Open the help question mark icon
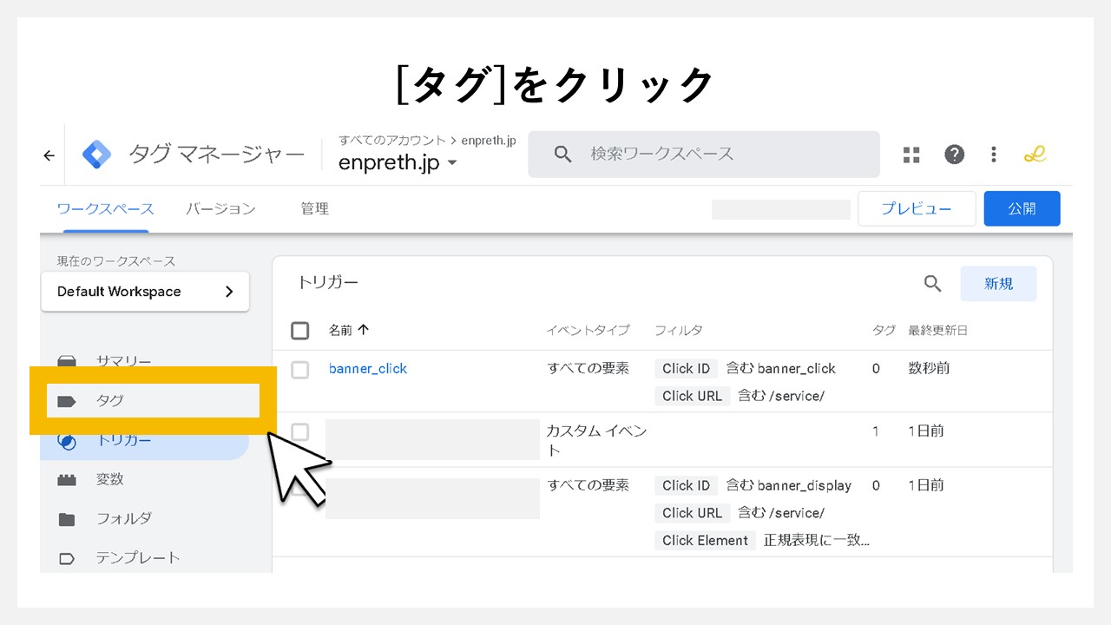This screenshot has height=625, width=1111. pos(954,154)
